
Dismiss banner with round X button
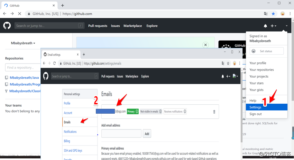[206, 45]
